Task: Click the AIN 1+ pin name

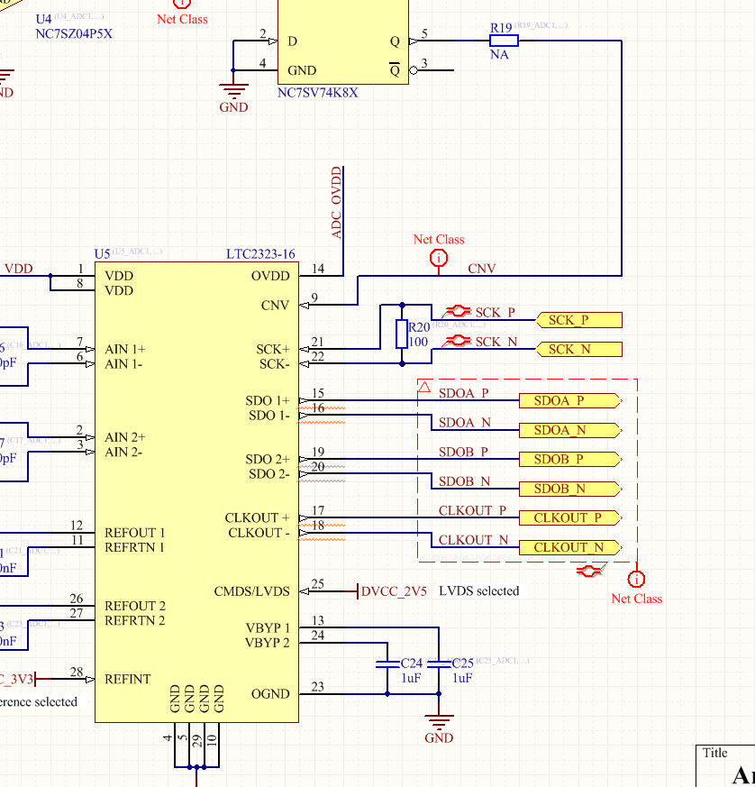Action: 125,349
